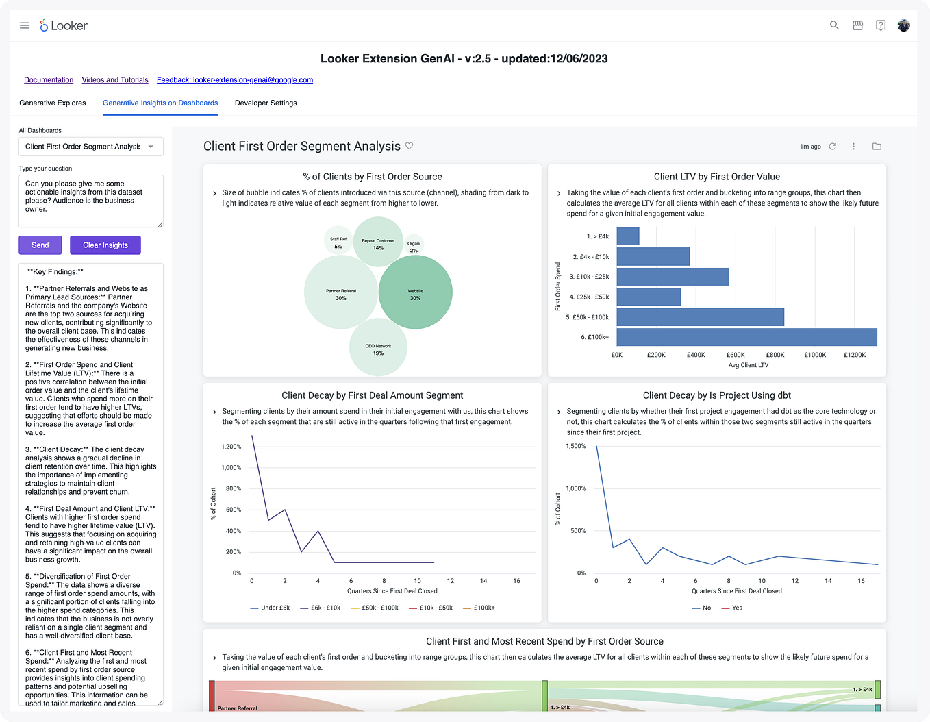Open the help panel

881,25
